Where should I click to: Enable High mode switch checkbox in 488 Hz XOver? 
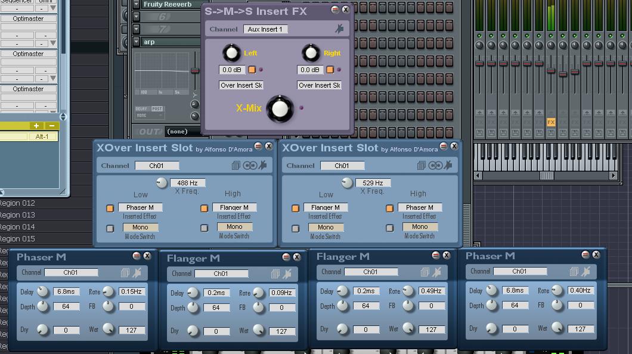point(205,228)
